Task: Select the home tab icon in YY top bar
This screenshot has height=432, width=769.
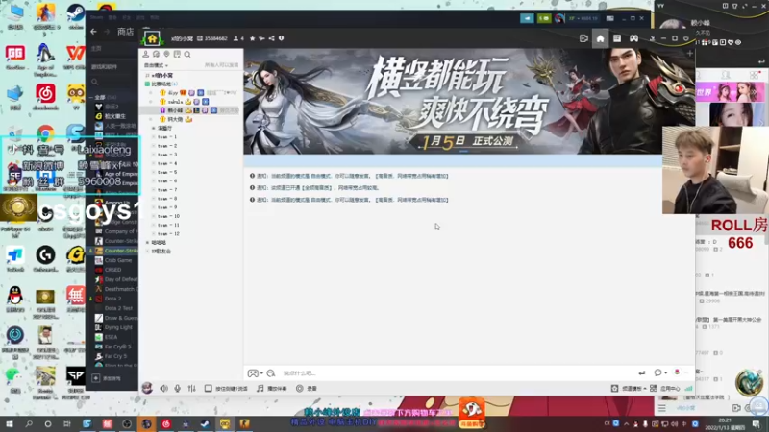Action: coord(600,38)
